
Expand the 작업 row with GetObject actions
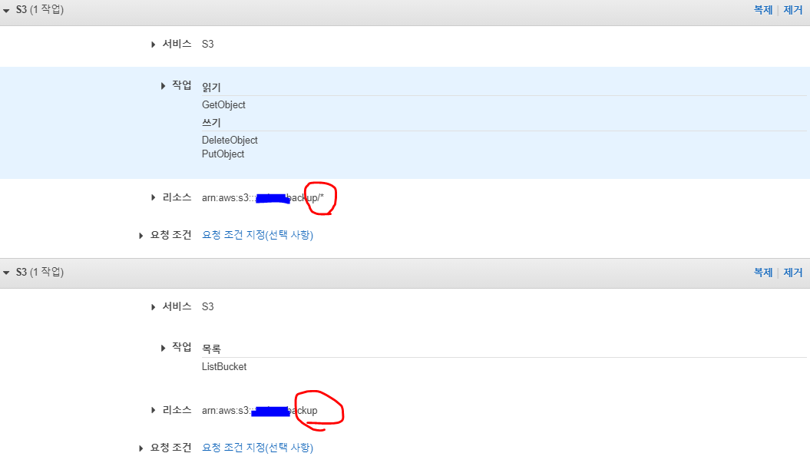click(163, 86)
